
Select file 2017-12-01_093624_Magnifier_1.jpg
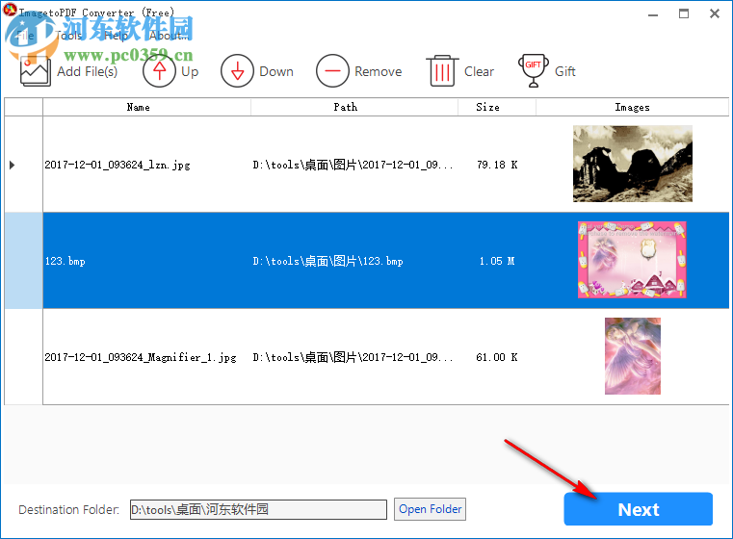click(141, 357)
